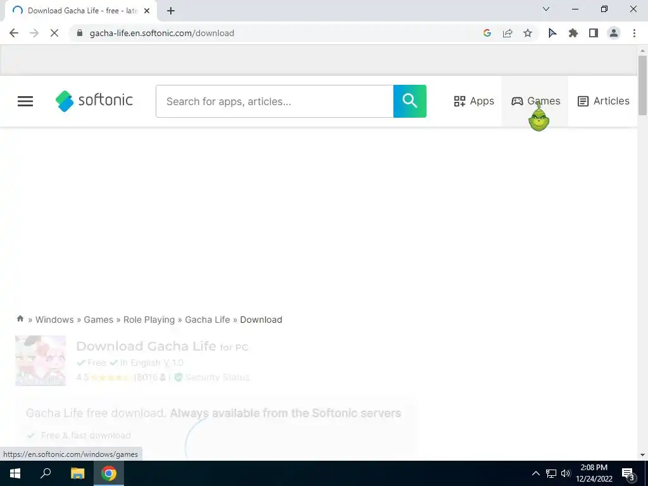Open File Explorer from taskbar
This screenshot has width=648, height=486.
(77, 473)
